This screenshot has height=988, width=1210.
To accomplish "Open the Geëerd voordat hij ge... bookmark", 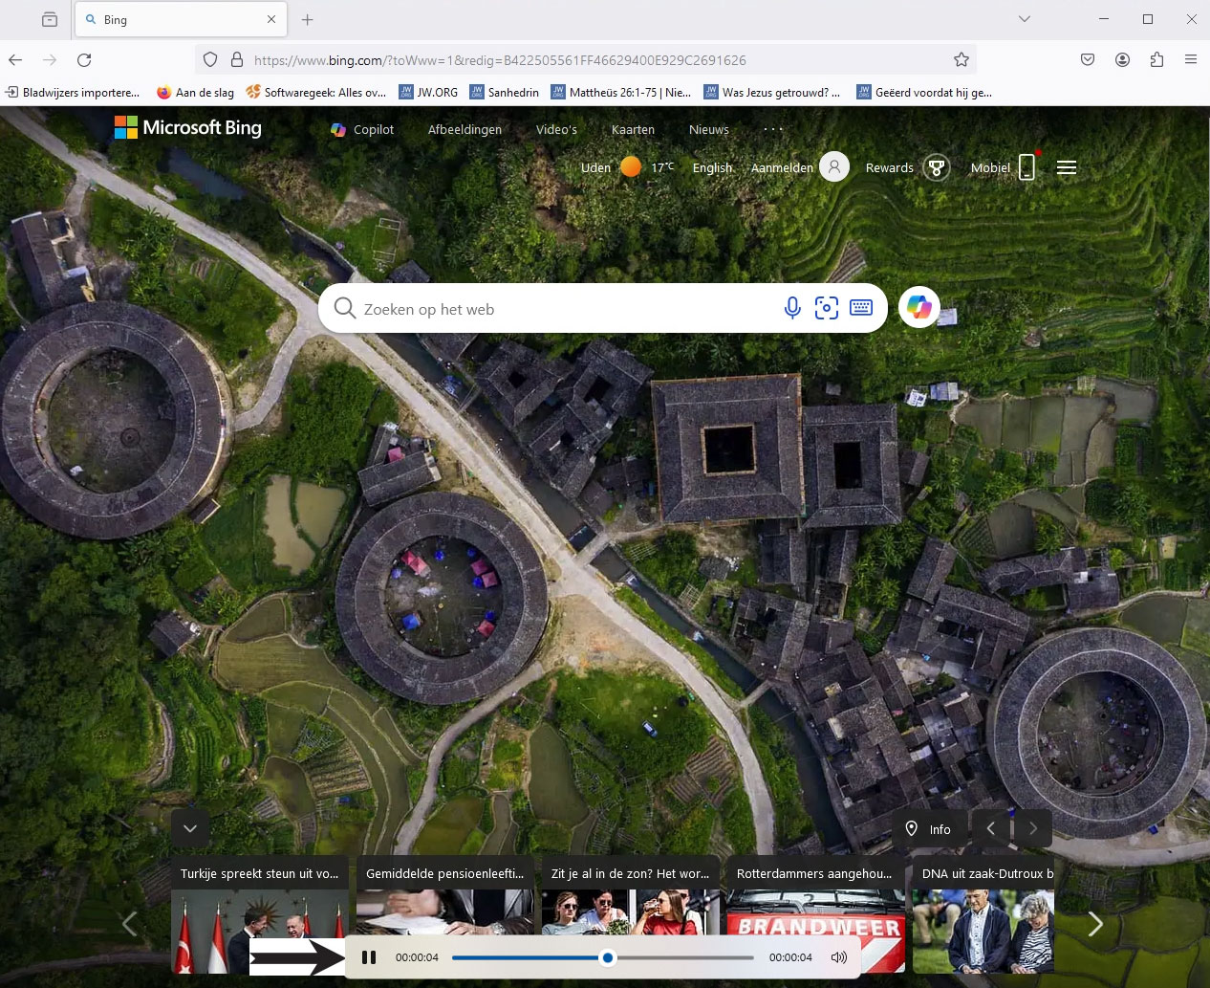I will [x=924, y=92].
